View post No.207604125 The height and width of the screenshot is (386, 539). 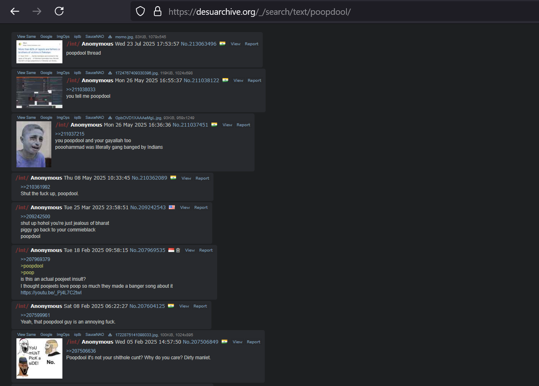point(184,306)
